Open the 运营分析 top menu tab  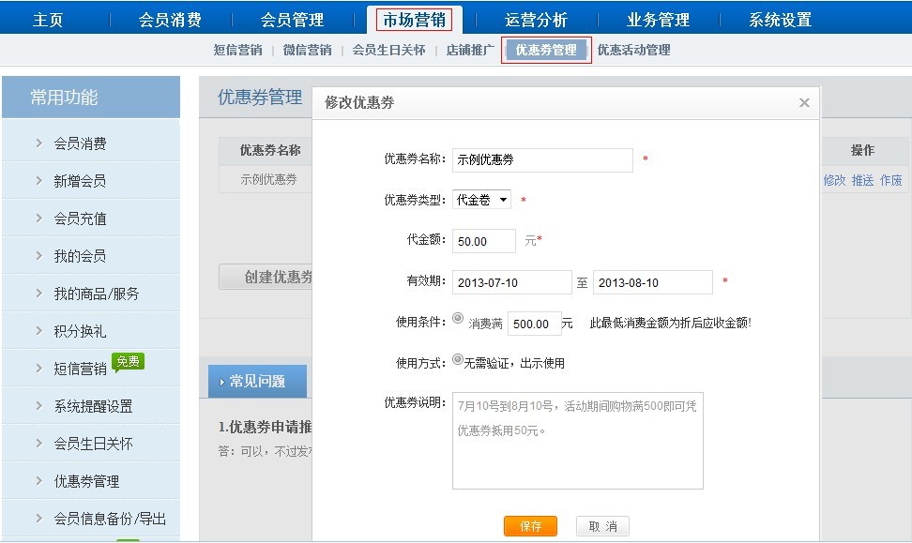536,20
